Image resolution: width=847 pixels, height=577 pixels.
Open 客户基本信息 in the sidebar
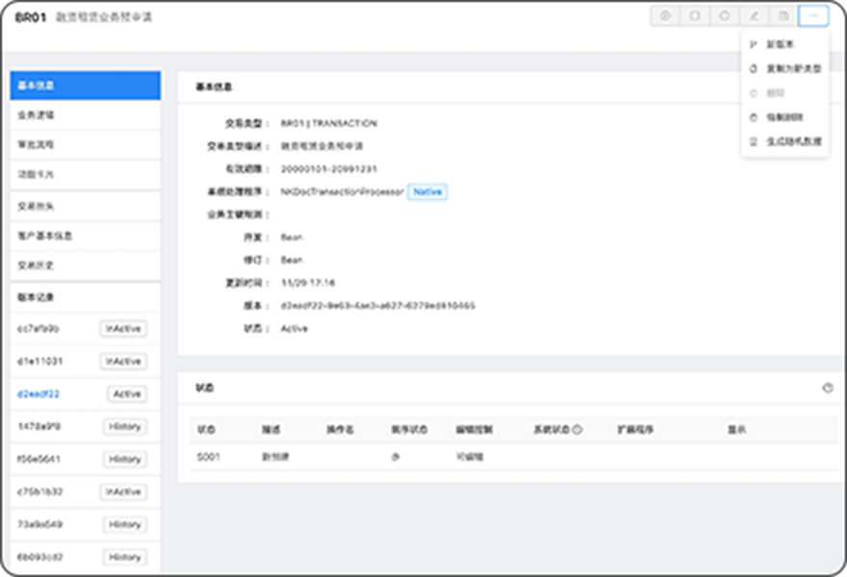[85, 236]
